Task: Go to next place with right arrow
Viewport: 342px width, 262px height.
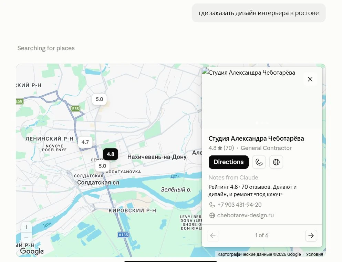Action: pos(311,236)
